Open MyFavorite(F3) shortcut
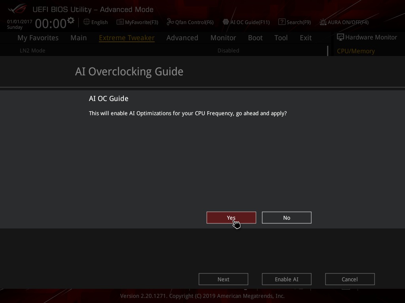Viewport: 405px width, 303px height. point(141,22)
